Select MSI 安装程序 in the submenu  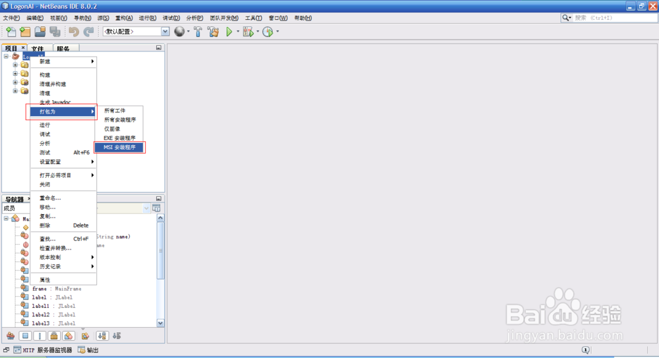pos(119,147)
